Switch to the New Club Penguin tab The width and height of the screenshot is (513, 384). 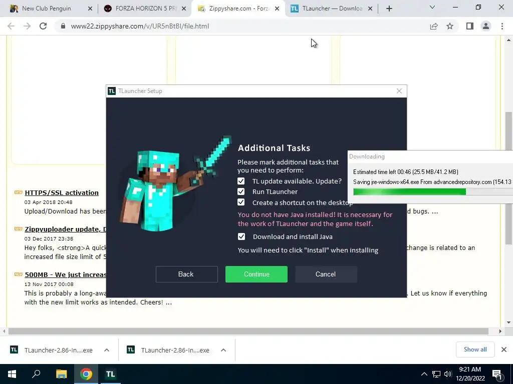(x=46, y=8)
